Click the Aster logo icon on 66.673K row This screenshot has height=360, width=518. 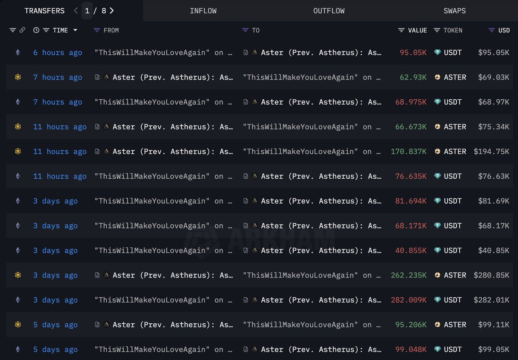coord(106,126)
